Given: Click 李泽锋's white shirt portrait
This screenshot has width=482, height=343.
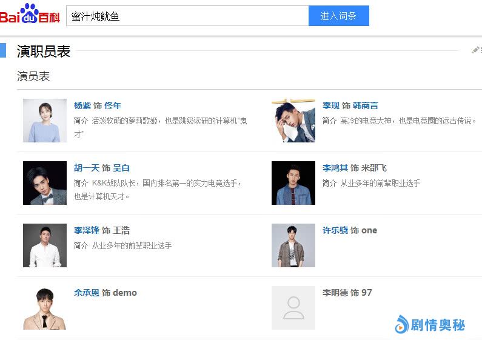Looking at the screenshot, I should pos(45,245).
